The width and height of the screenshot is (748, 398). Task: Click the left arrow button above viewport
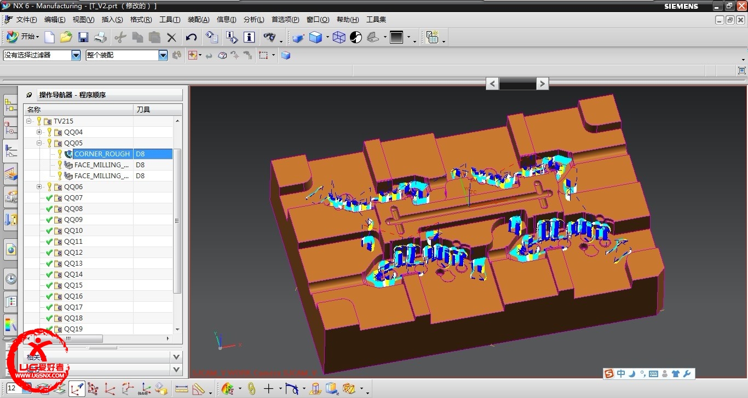(x=492, y=84)
